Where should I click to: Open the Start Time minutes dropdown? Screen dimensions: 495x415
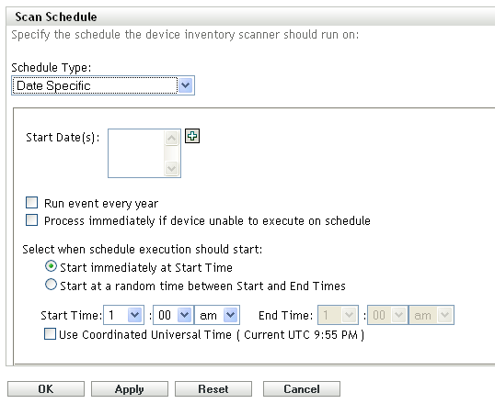(173, 315)
